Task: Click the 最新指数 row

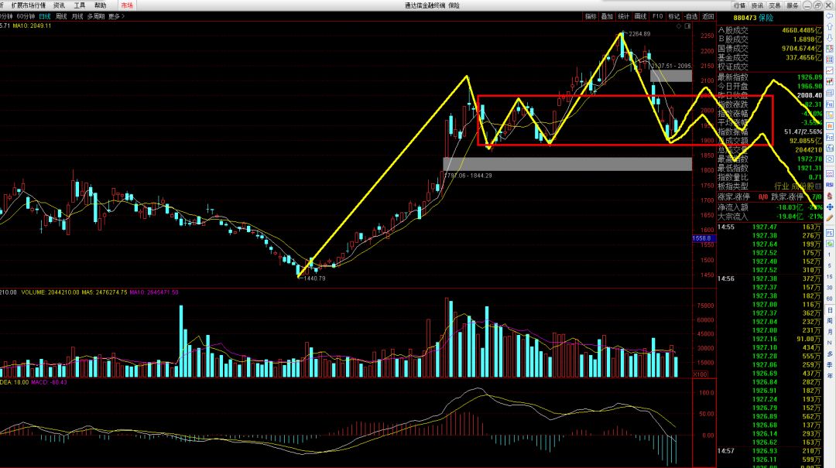Action: tap(770, 77)
